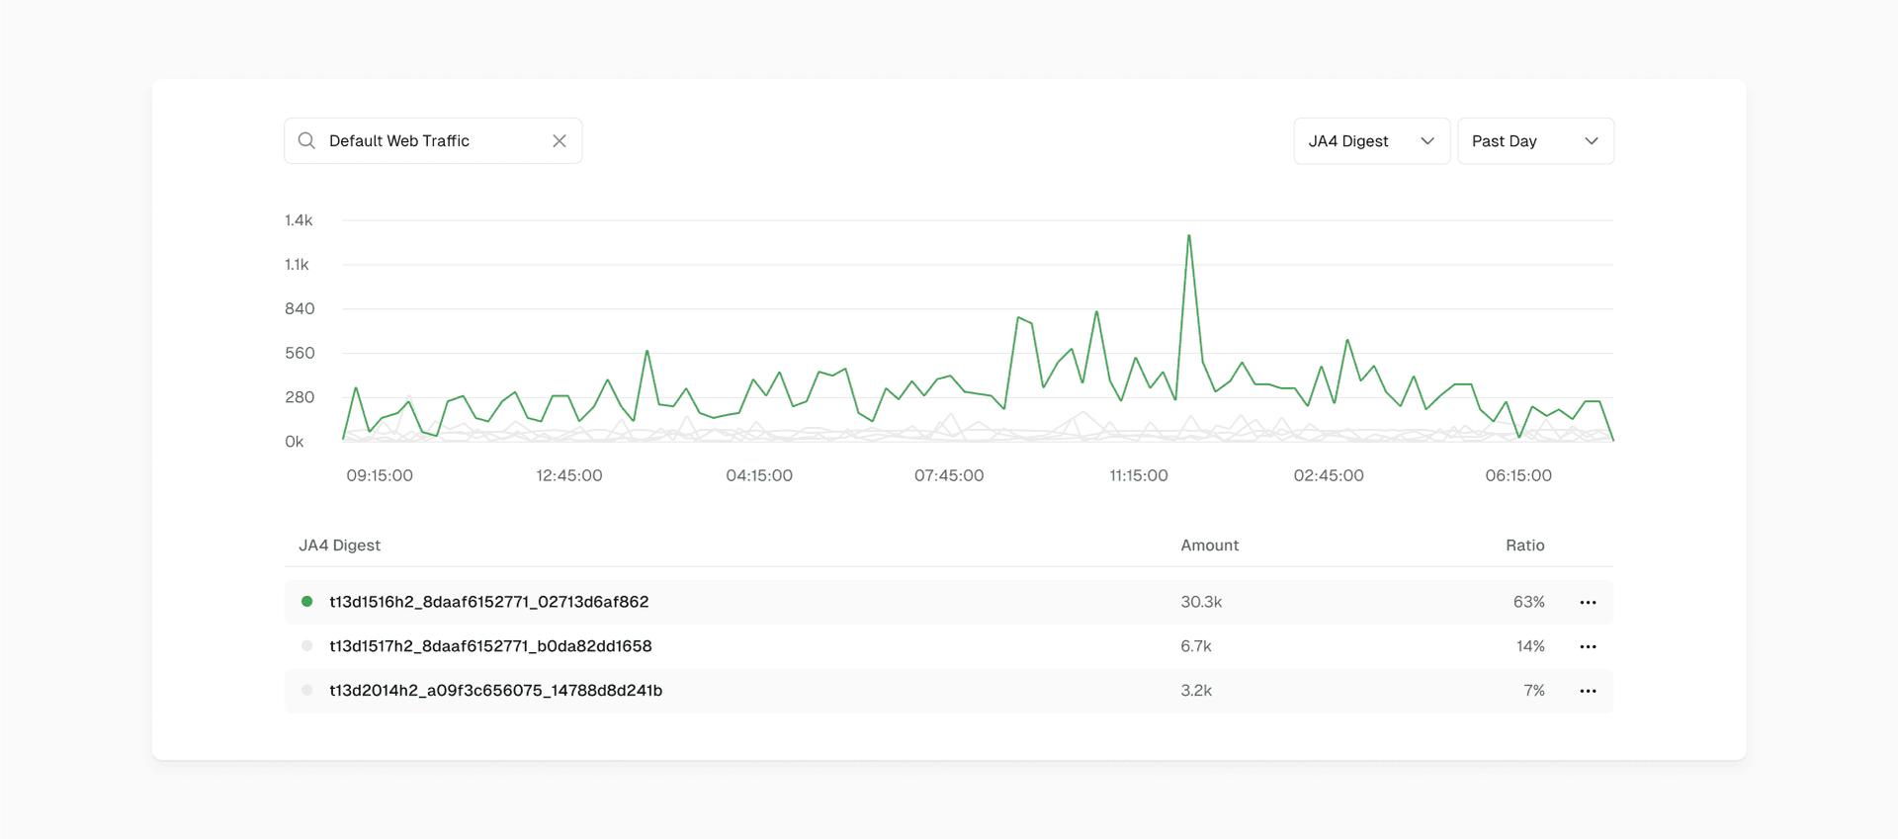Click the highest peak on the green line

[1189, 236]
